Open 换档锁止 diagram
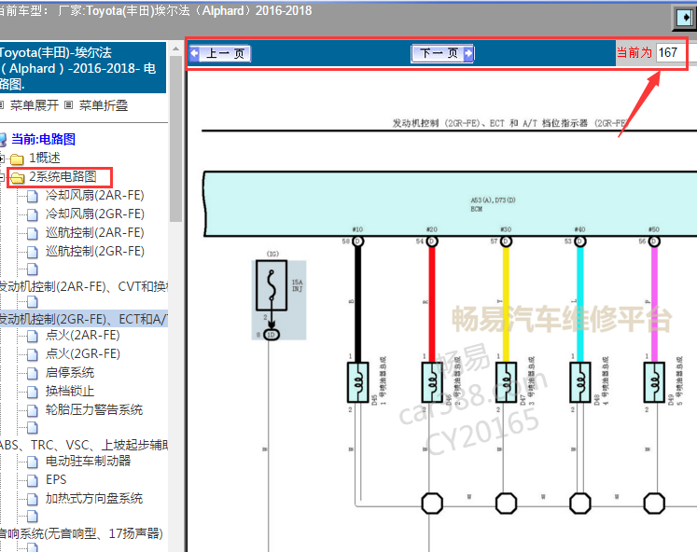This screenshot has height=552, width=697. point(70,392)
